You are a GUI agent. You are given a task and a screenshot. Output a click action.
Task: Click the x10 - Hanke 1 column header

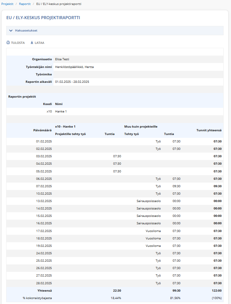tap(65, 127)
